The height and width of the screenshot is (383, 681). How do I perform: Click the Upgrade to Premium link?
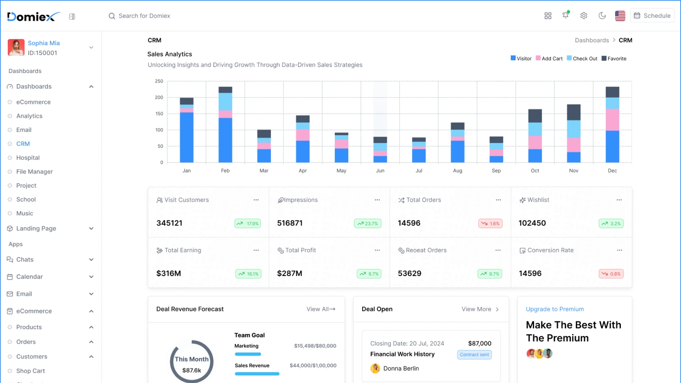(x=555, y=309)
